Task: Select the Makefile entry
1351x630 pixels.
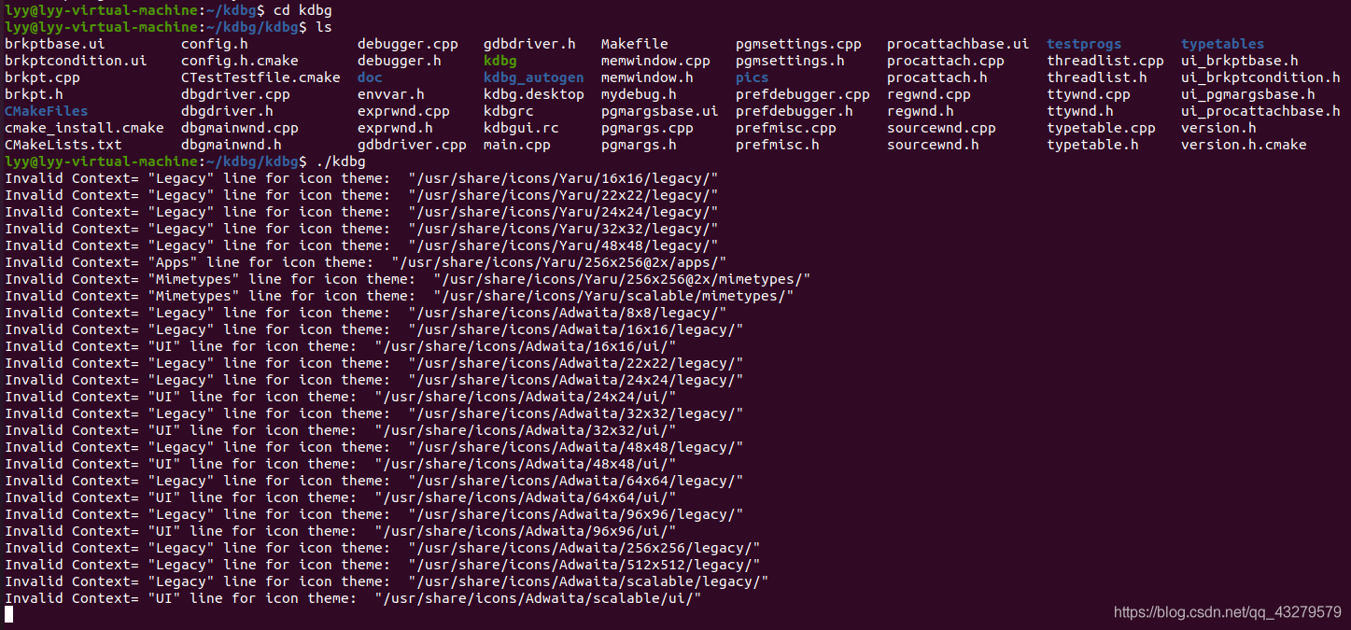Action: [x=634, y=44]
